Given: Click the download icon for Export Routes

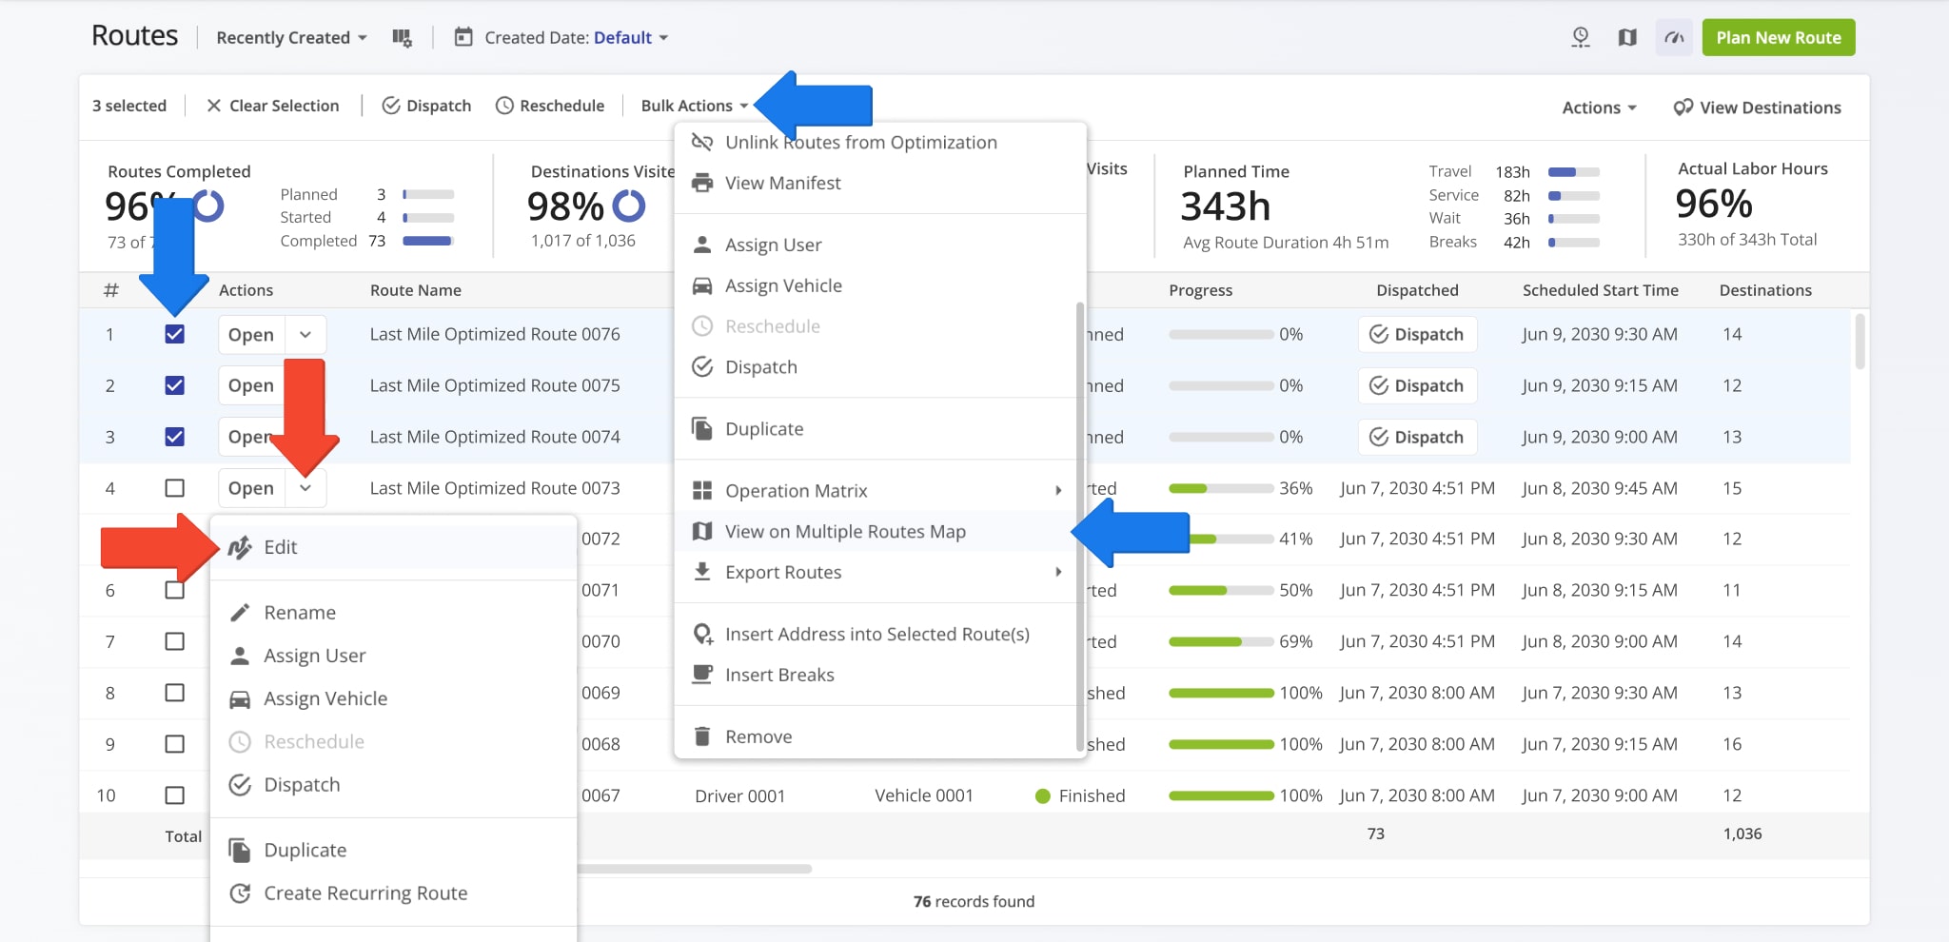Looking at the screenshot, I should coord(702,572).
